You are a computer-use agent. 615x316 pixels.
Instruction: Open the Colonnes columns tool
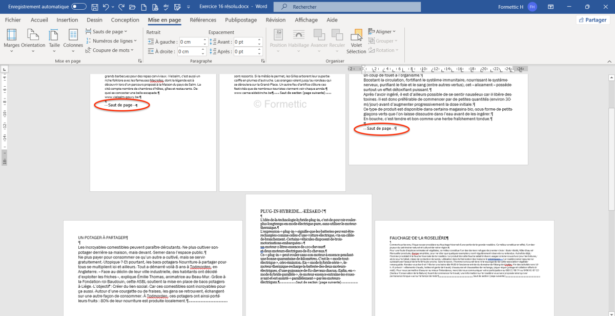(73, 39)
